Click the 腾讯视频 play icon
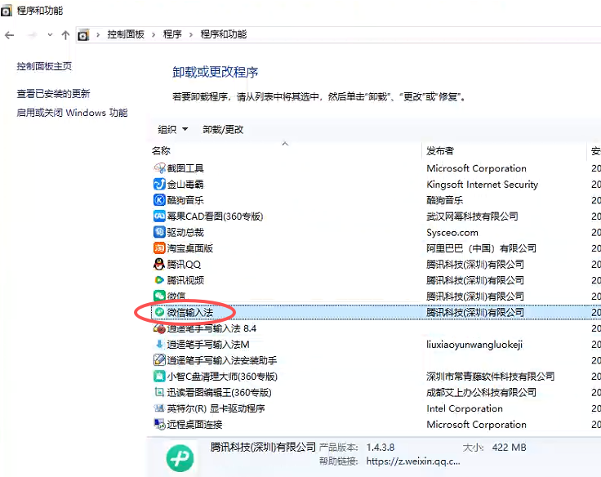The image size is (601, 477). point(159,280)
